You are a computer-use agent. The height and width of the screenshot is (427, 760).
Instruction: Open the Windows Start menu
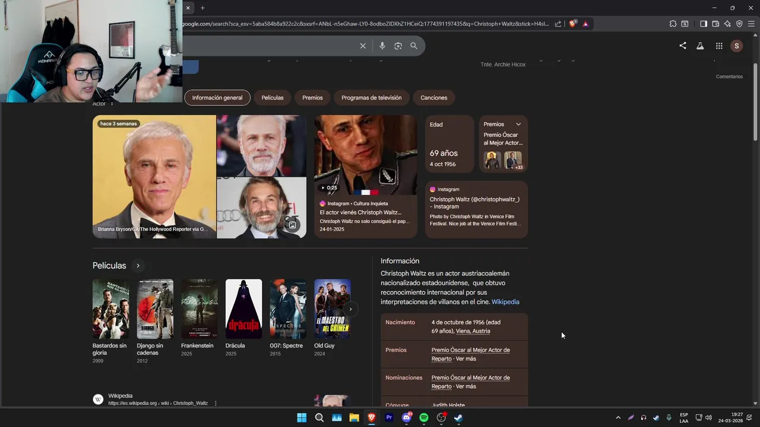click(x=302, y=418)
